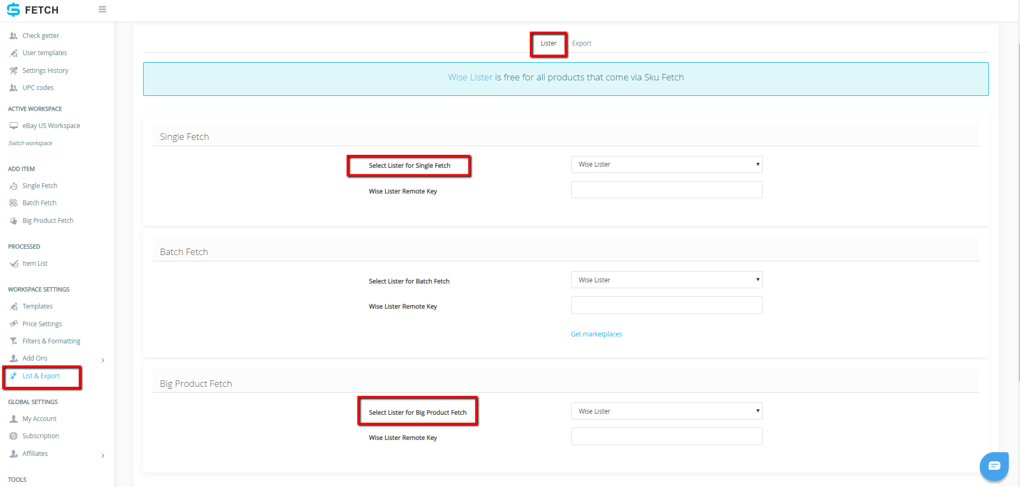Click the Big Product Fetch icon
The image size is (1020, 487).
[x=13, y=221]
